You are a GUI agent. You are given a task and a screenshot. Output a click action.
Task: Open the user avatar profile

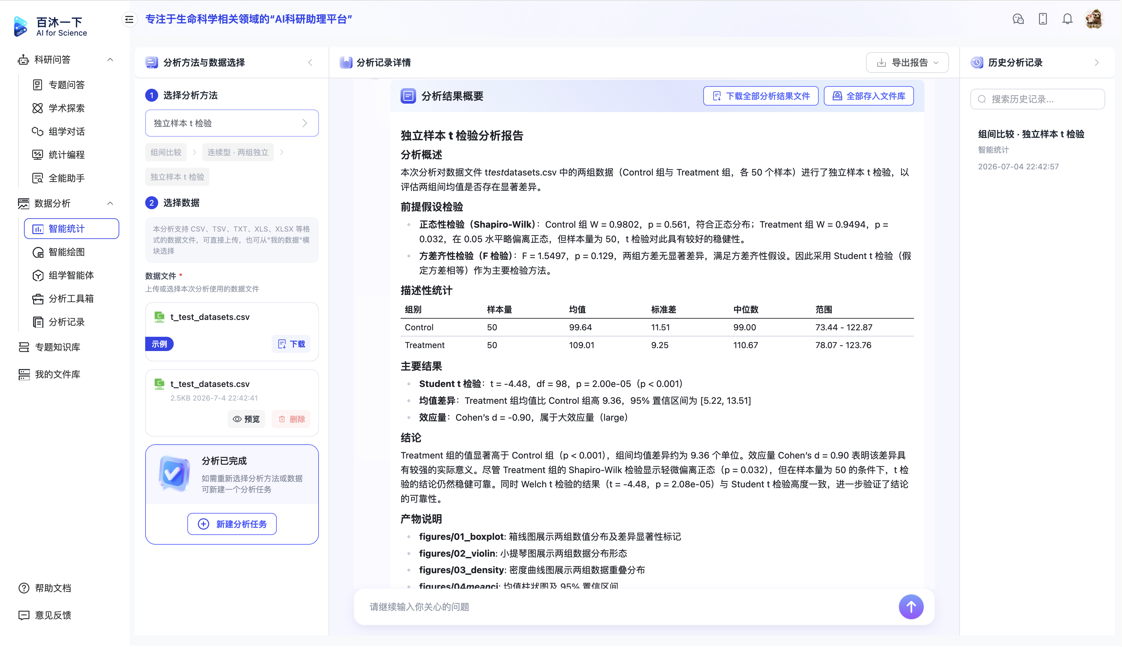pyautogui.click(x=1094, y=19)
